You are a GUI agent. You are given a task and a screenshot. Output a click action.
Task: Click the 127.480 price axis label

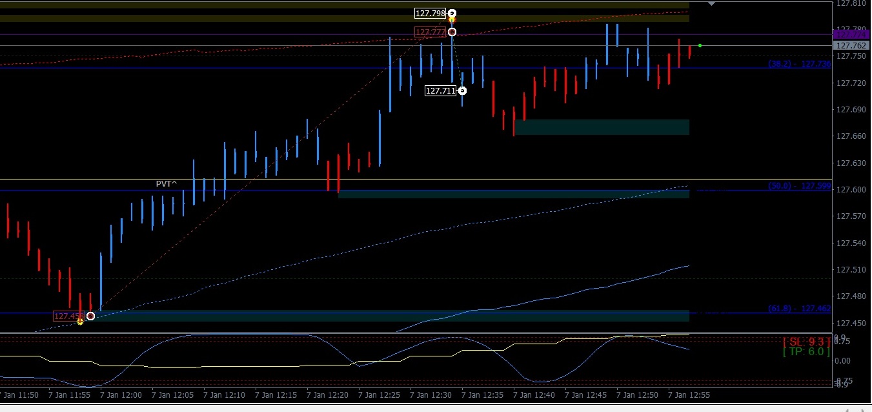click(851, 296)
